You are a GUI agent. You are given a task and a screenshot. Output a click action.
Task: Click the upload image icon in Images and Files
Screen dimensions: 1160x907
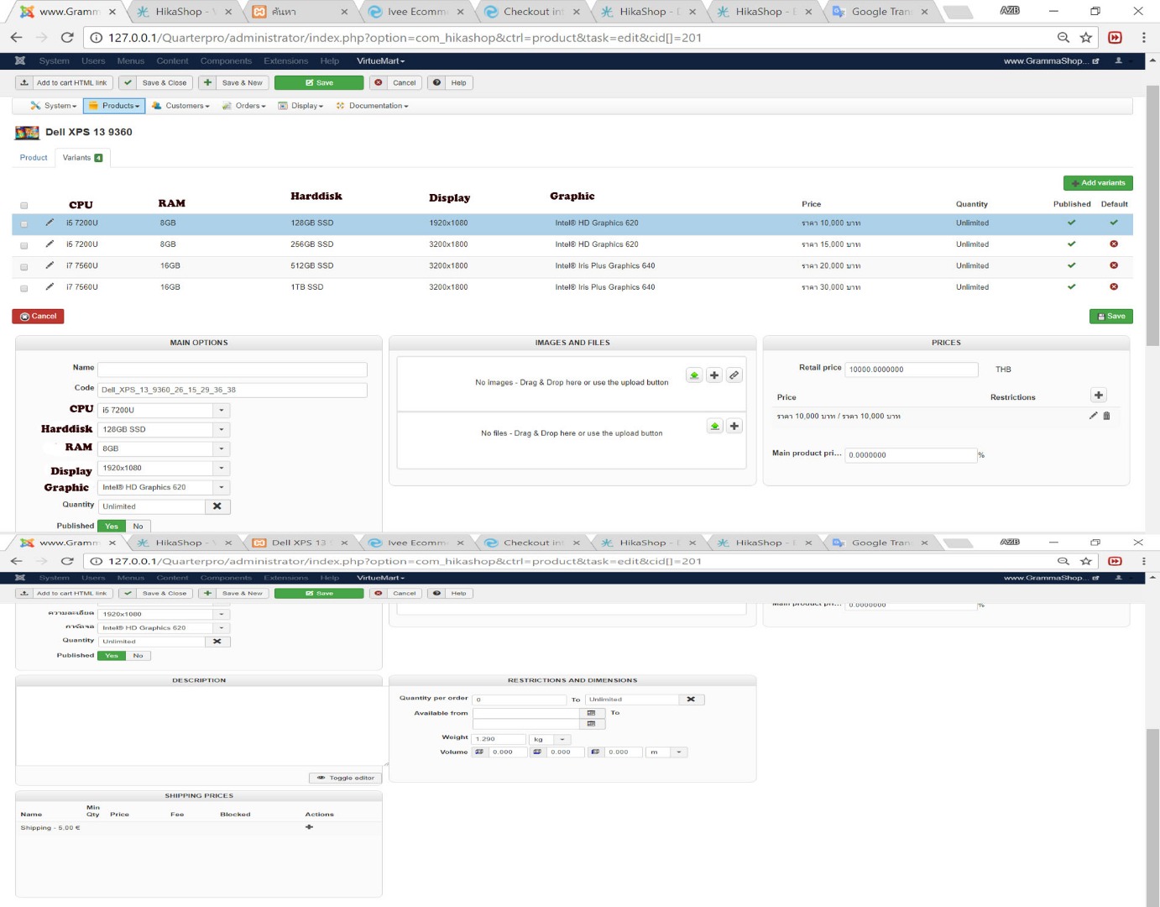click(694, 375)
